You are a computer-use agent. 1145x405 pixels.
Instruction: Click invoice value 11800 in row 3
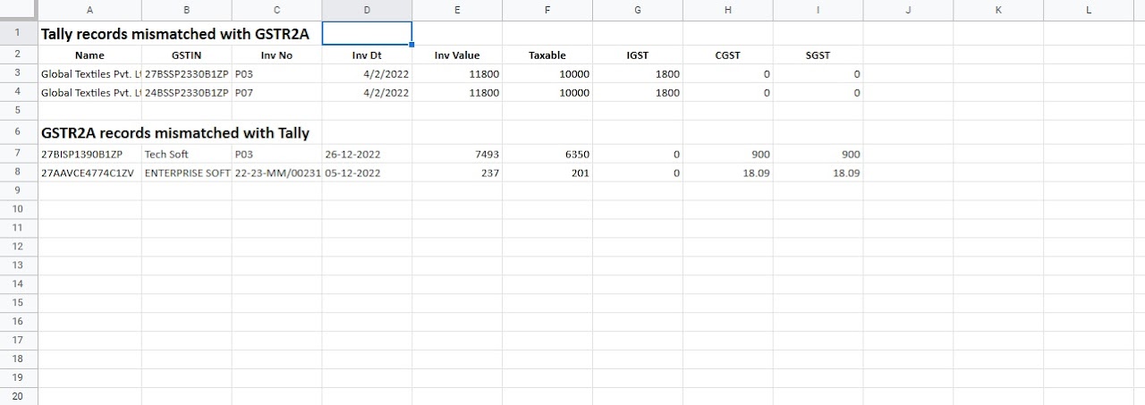click(x=457, y=73)
